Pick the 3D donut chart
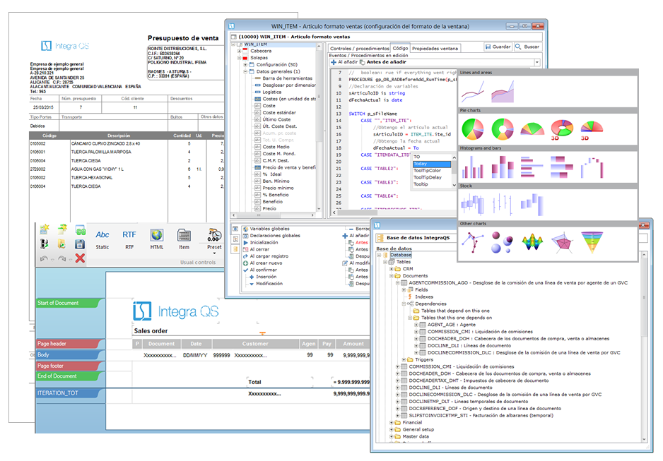Screen dimensions: 663x461 (x=562, y=129)
